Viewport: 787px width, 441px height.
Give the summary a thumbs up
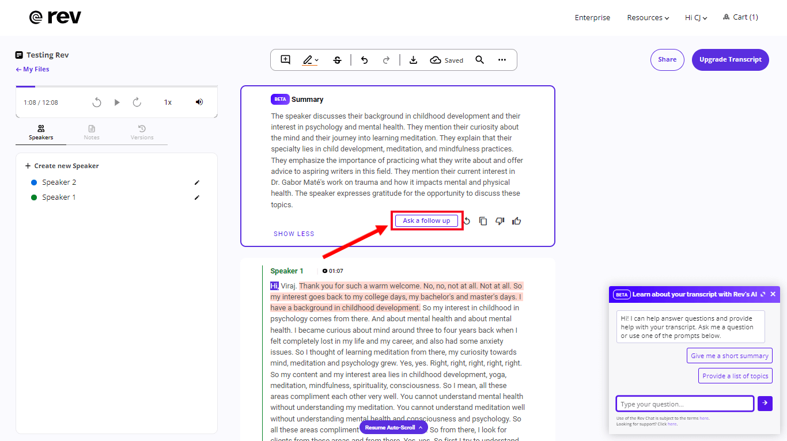517,221
